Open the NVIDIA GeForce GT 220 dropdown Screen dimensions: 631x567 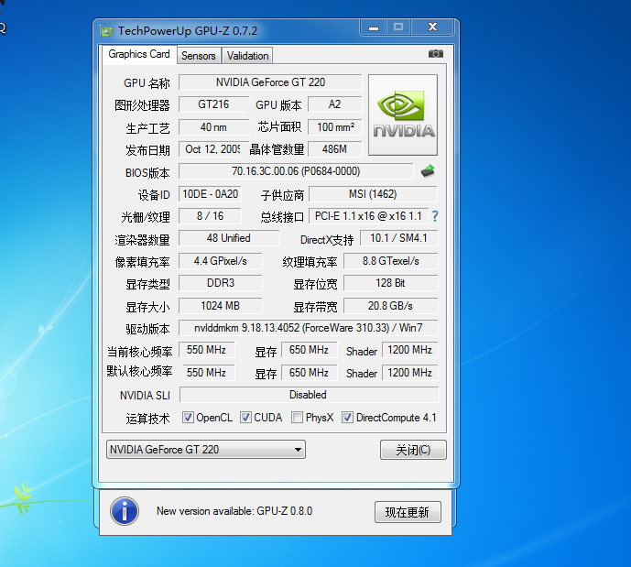tap(205, 450)
